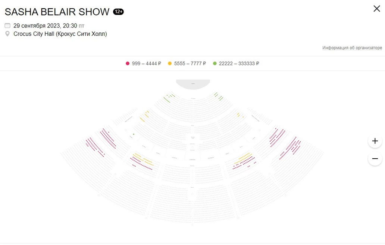This screenshot has height=245, width=385.
Task: Click the green 22222 – 333333 ₽ legend dot
Action: coord(215,63)
